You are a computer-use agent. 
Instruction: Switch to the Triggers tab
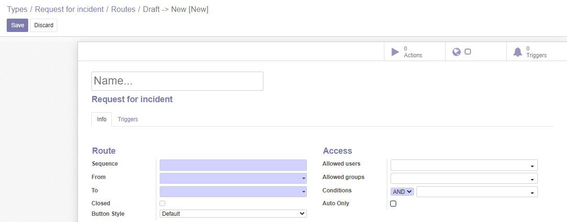[x=128, y=119]
